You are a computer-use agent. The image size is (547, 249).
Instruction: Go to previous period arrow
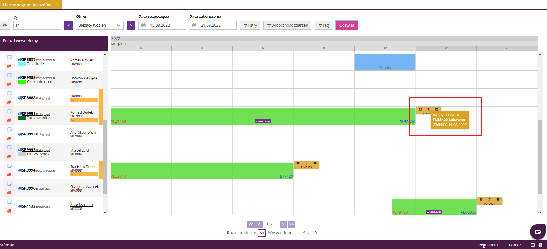[x=68, y=25]
